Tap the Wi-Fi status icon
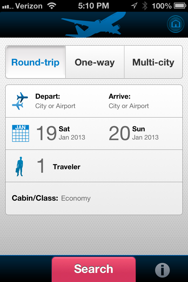 click(x=52, y=6)
